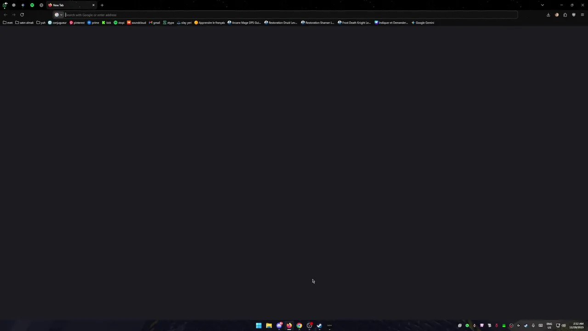Open the conjugueur bookmark

57,23
